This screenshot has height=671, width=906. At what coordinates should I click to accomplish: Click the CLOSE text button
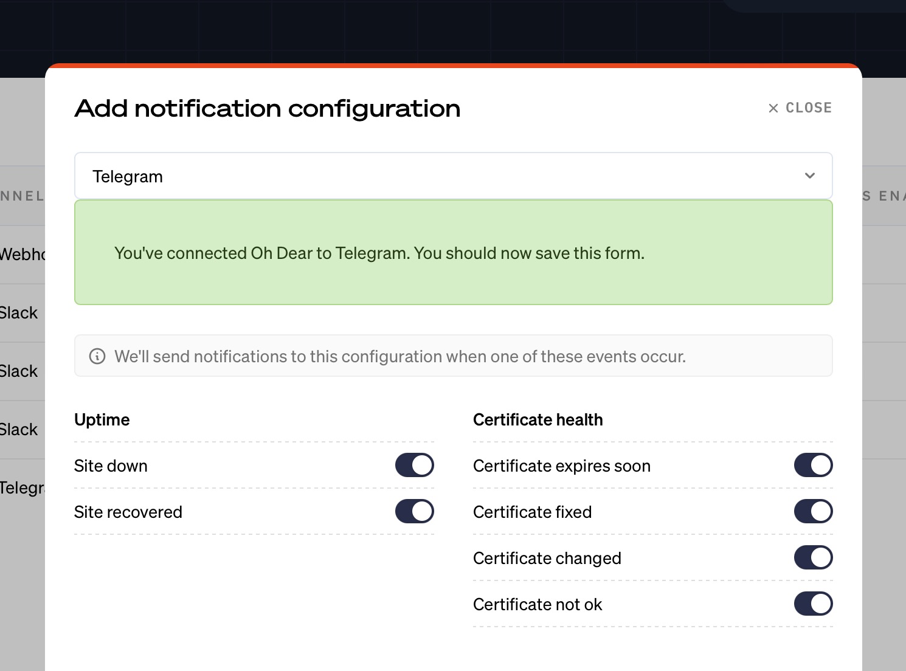808,108
